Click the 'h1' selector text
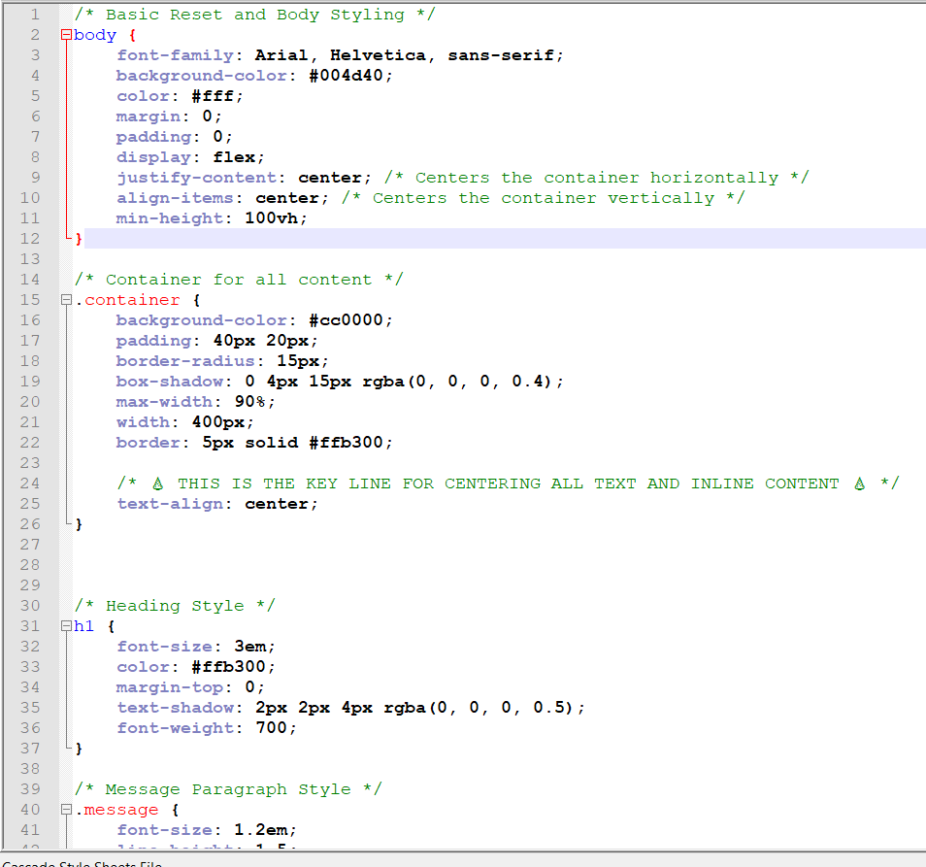The width and height of the screenshot is (926, 867). pos(83,626)
